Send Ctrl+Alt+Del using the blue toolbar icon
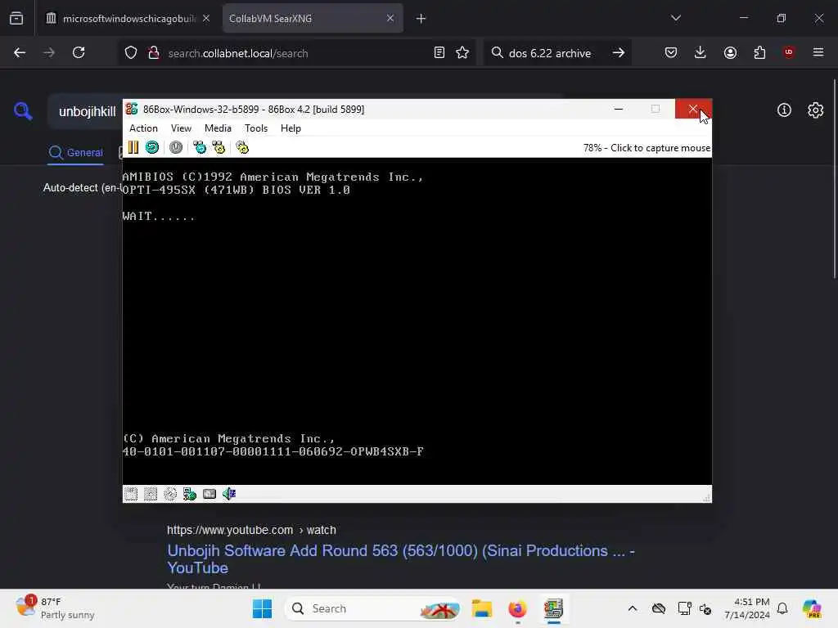Screen dimensions: 838x628 (200, 147)
